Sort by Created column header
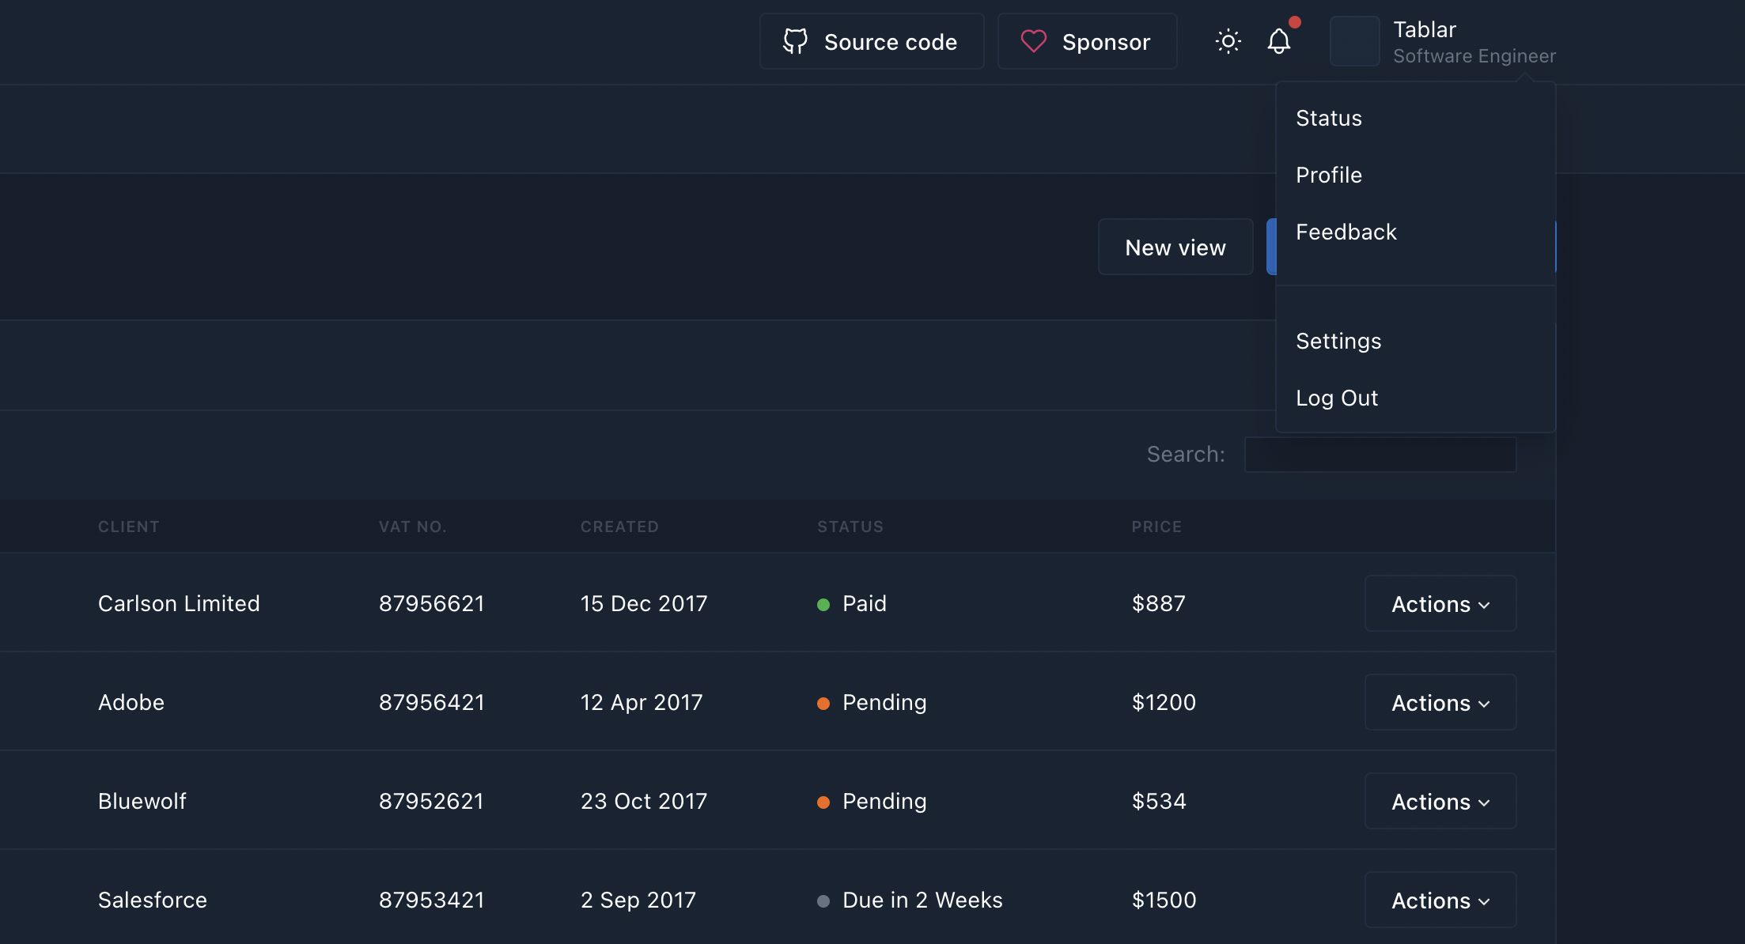The width and height of the screenshot is (1745, 944). (619, 527)
